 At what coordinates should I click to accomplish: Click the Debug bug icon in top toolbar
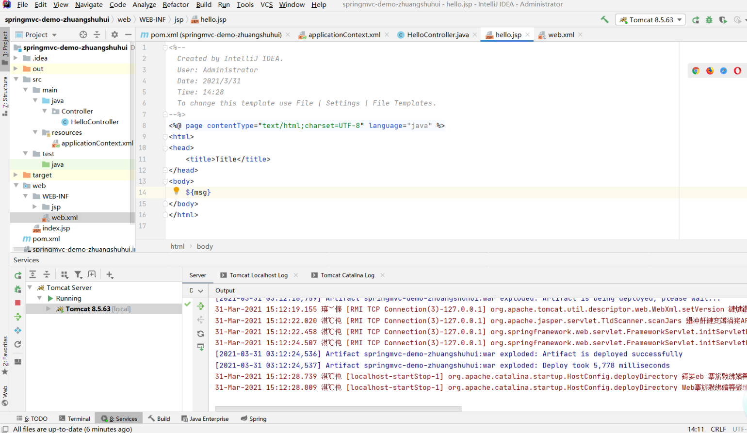[709, 20]
